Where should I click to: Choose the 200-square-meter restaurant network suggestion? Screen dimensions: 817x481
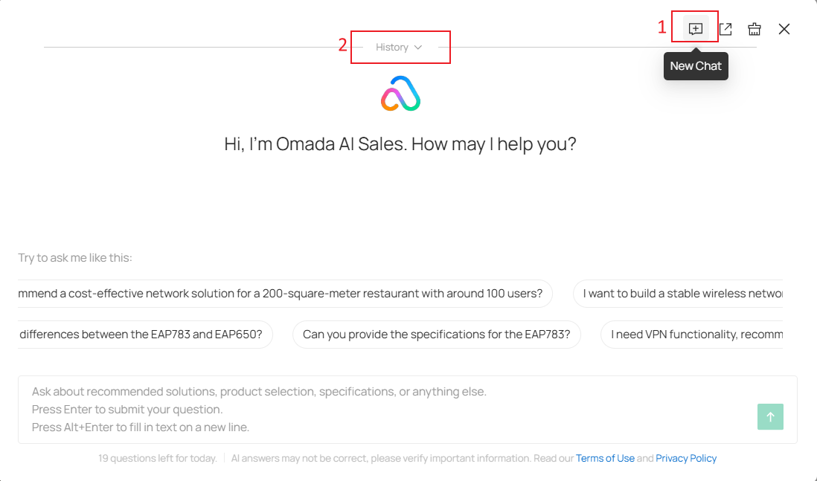click(x=283, y=294)
